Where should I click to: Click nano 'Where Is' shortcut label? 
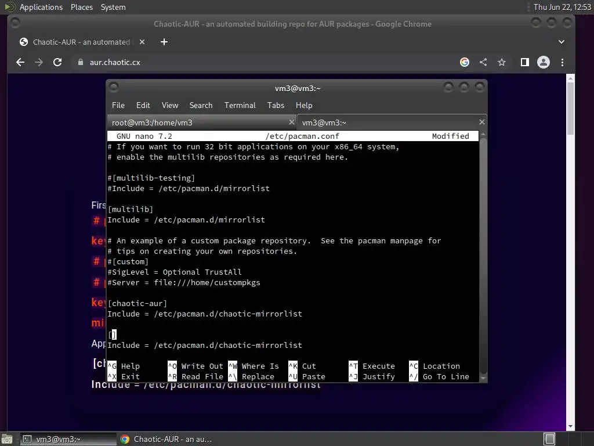point(260,366)
